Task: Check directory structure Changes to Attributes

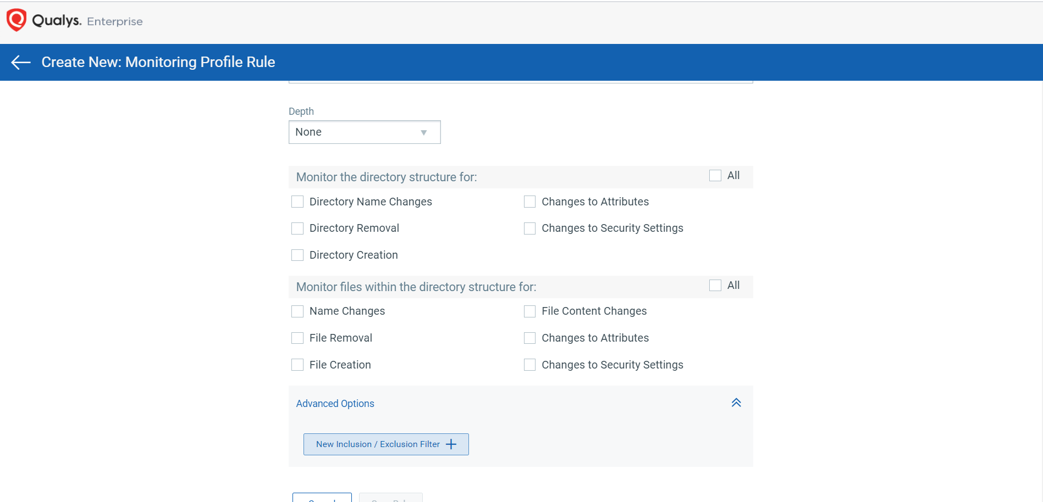Action: click(x=529, y=202)
